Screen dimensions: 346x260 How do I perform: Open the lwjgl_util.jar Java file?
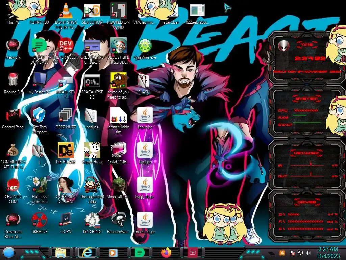pyautogui.click(x=145, y=188)
